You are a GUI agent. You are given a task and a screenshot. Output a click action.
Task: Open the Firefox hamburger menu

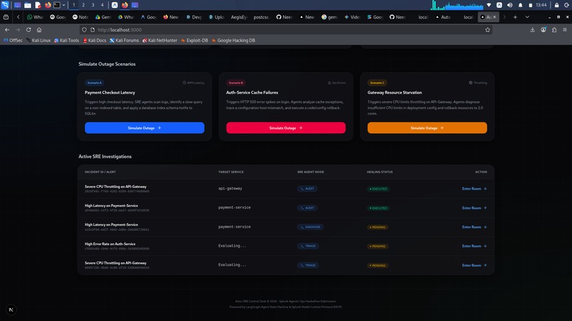click(x=565, y=30)
